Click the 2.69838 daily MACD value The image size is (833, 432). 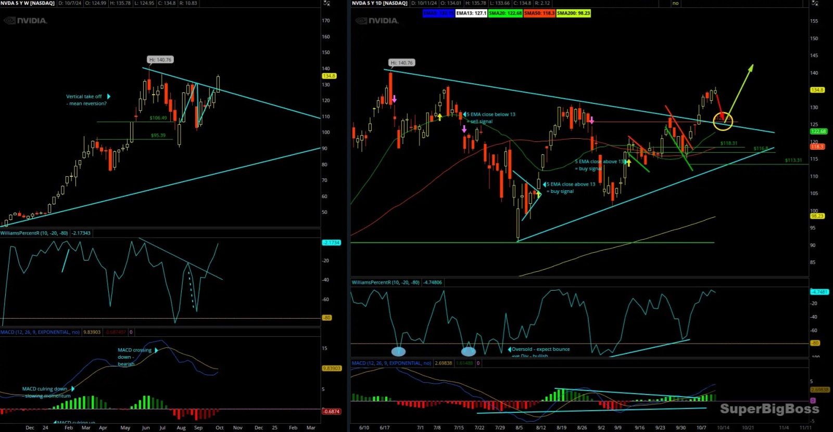[444, 363]
